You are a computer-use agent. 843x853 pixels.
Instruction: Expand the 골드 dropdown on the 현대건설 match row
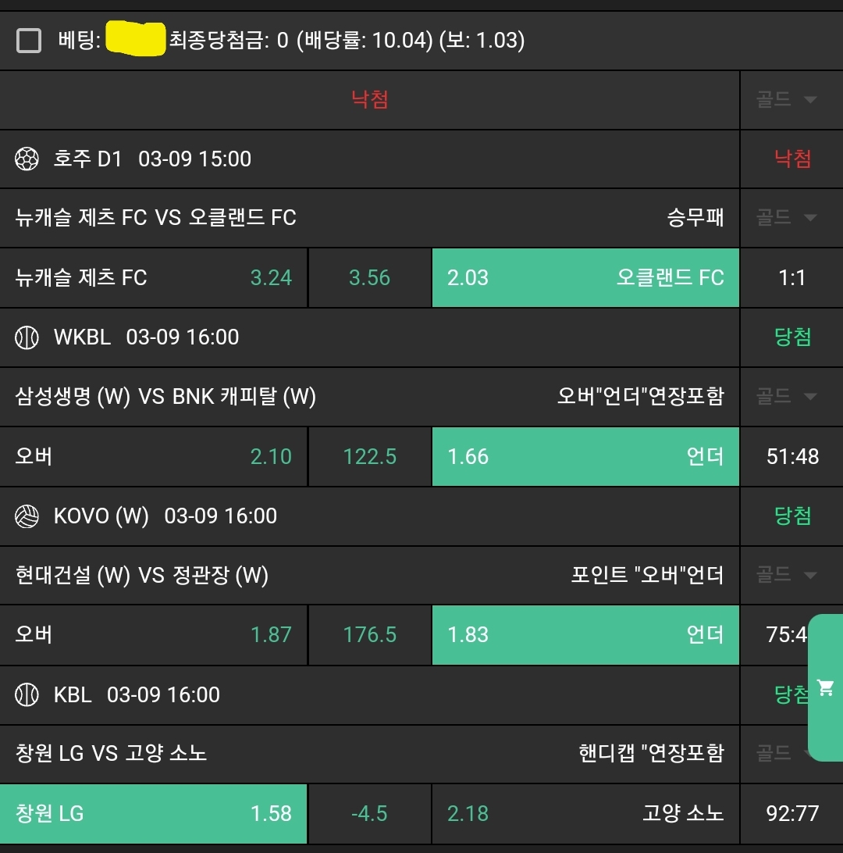[787, 576]
